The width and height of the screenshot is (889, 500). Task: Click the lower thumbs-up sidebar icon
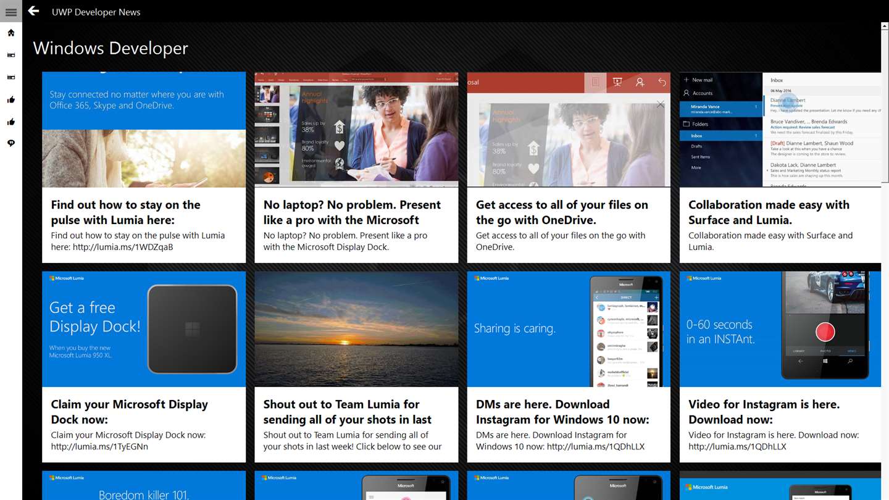coord(11,122)
